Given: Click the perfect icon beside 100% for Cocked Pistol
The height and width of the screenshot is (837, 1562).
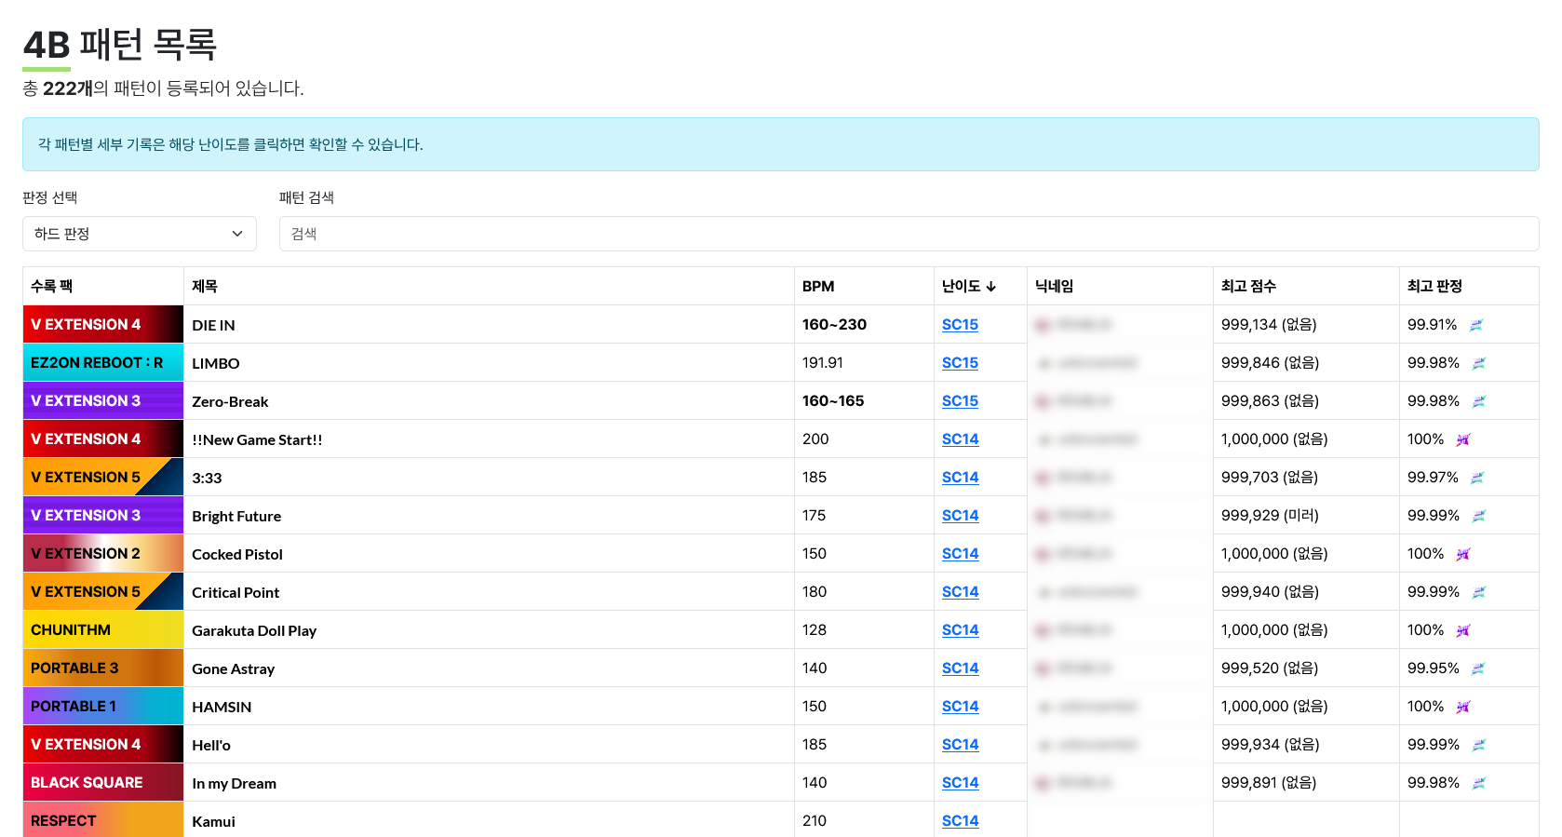Looking at the screenshot, I should pyautogui.click(x=1463, y=554).
